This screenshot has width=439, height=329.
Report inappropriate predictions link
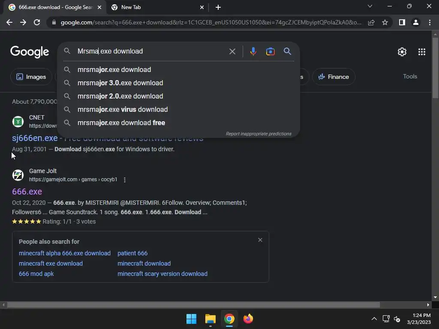pos(259,134)
